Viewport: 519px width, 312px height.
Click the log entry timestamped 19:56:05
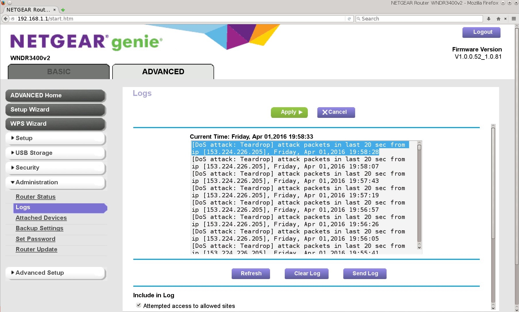click(298, 235)
